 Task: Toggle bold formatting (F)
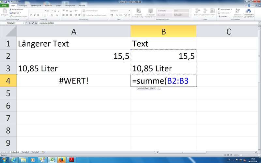pyautogui.click(x=31, y=15)
